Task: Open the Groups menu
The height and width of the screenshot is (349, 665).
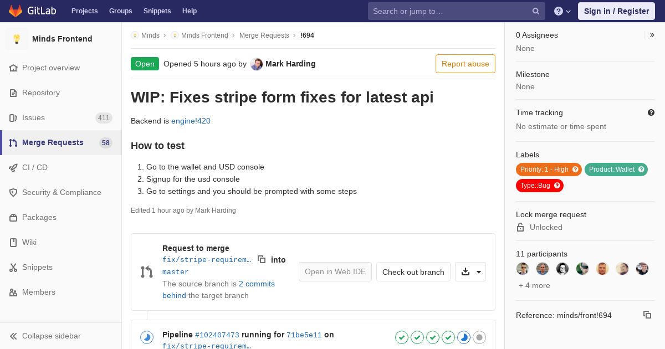Action: (x=121, y=11)
